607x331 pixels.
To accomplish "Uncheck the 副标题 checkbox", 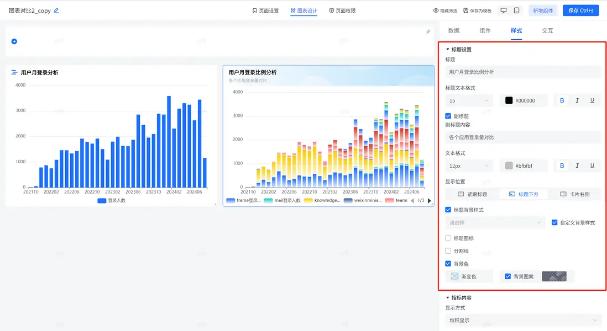I will (448, 116).
